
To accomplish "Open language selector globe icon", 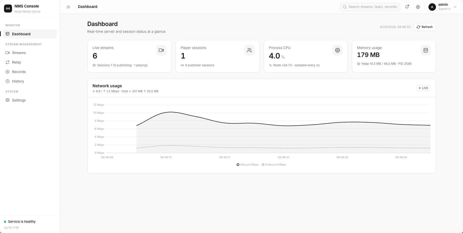I will pyautogui.click(x=418, y=7).
